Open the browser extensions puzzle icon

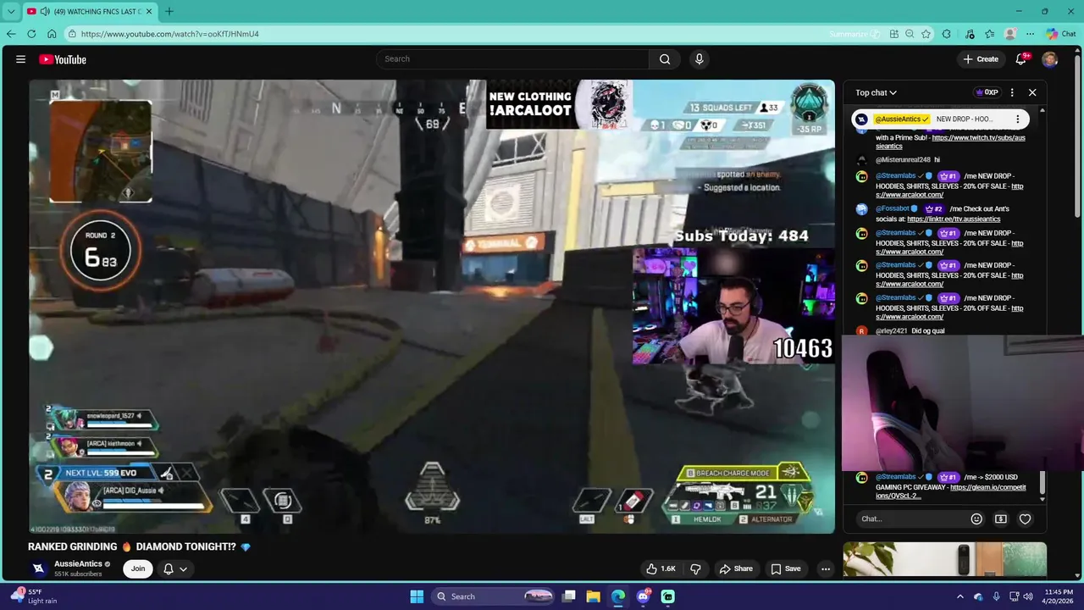click(x=947, y=34)
